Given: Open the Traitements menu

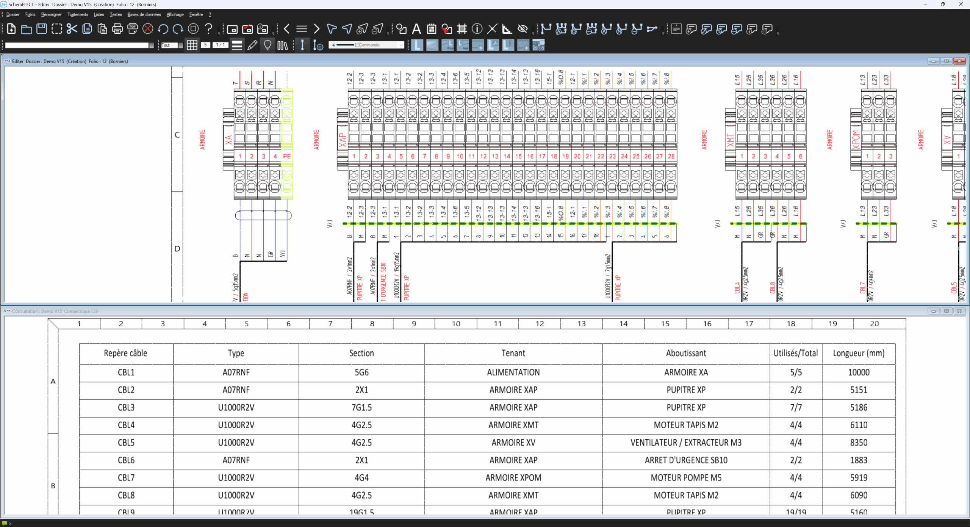Looking at the screenshot, I should [77, 14].
